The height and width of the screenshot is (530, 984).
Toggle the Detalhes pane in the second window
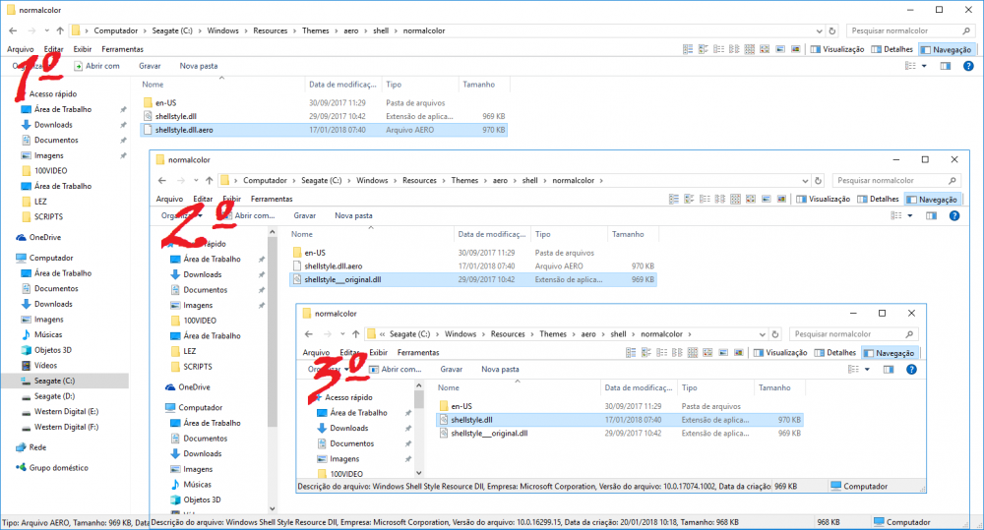(x=878, y=199)
